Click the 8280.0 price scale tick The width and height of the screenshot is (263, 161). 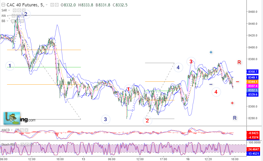point(253,118)
